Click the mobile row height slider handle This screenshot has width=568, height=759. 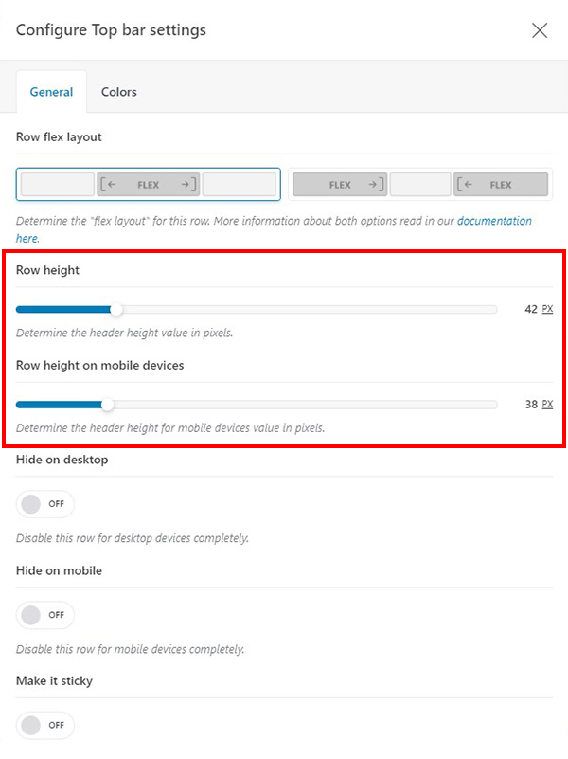click(x=108, y=404)
